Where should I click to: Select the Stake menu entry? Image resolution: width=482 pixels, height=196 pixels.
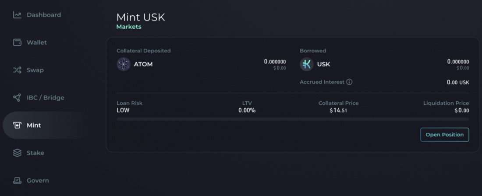coord(35,153)
